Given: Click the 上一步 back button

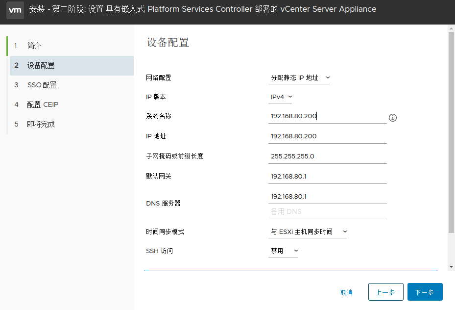Looking at the screenshot, I should 385,292.
